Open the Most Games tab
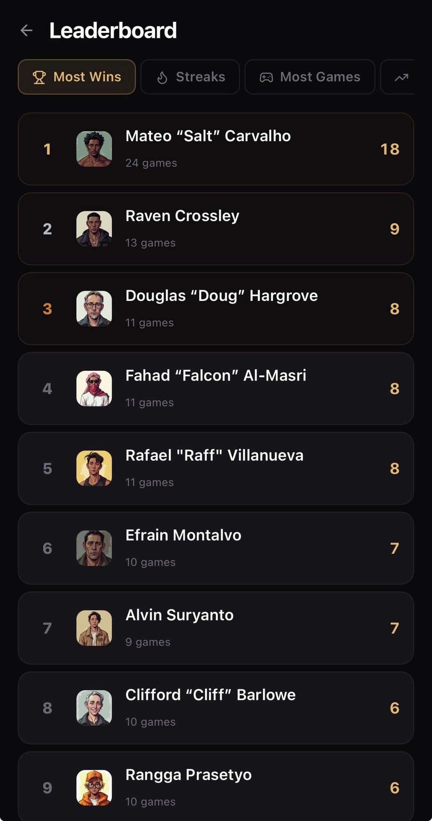The width and height of the screenshot is (432, 821). click(x=310, y=77)
